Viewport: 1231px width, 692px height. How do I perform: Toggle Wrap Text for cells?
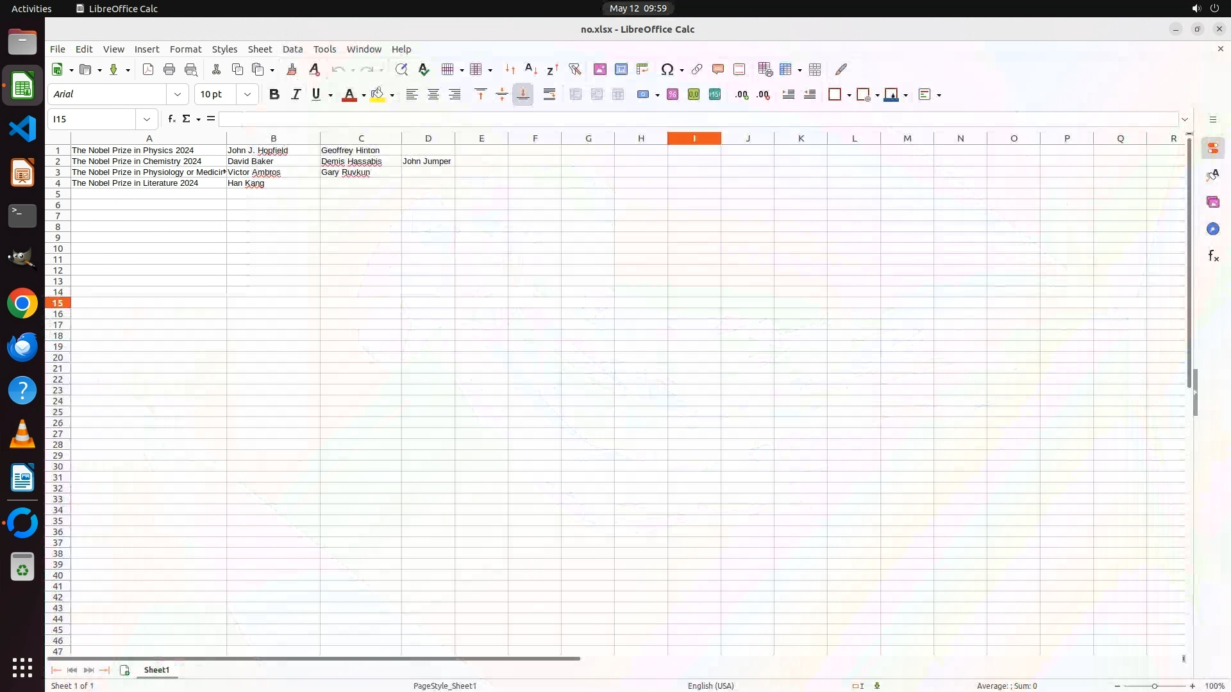[x=549, y=94]
